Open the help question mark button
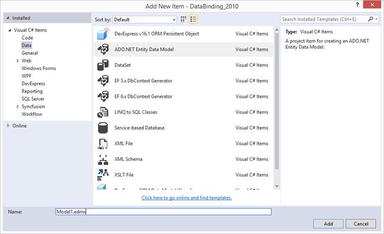 pyautogui.click(x=357, y=4)
